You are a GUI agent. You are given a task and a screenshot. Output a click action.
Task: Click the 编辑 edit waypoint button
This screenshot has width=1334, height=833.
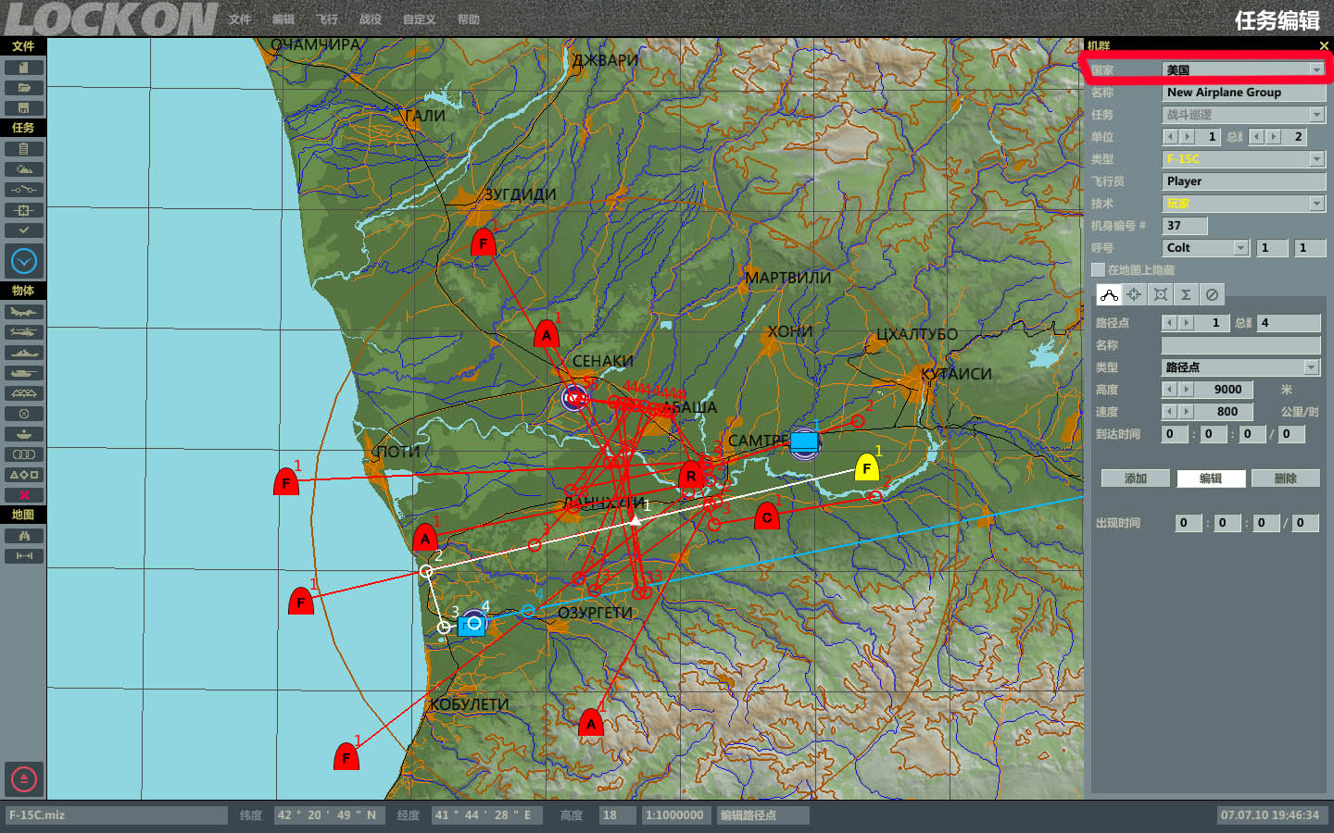[x=1211, y=479]
